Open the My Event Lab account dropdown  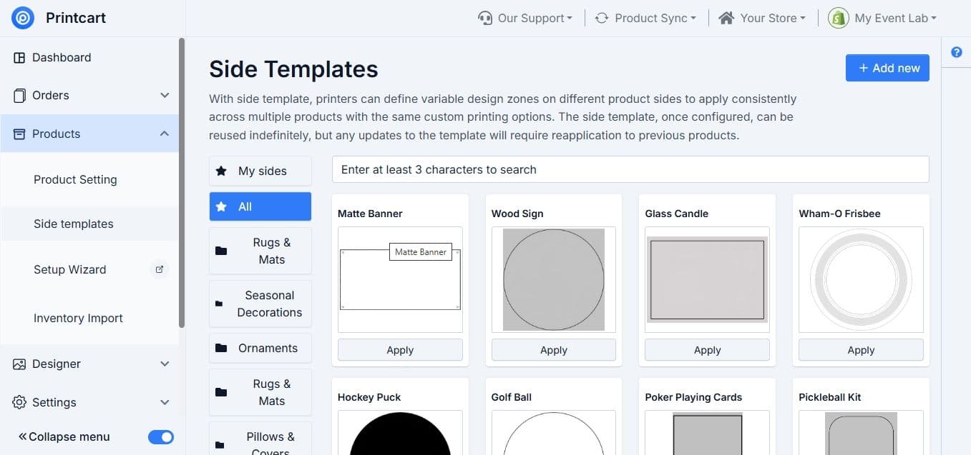pyautogui.click(x=882, y=18)
